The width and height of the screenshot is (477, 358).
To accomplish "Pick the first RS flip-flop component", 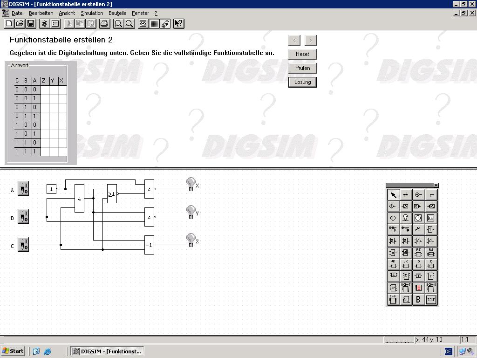I will tap(418, 253).
